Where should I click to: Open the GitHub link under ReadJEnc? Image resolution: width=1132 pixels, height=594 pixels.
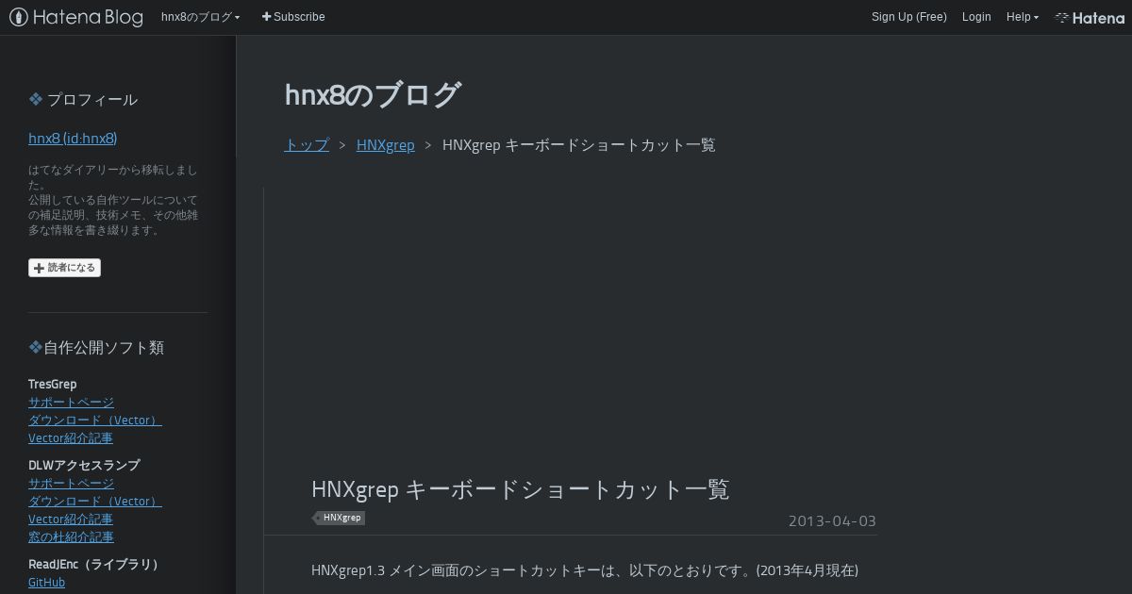coord(46,583)
